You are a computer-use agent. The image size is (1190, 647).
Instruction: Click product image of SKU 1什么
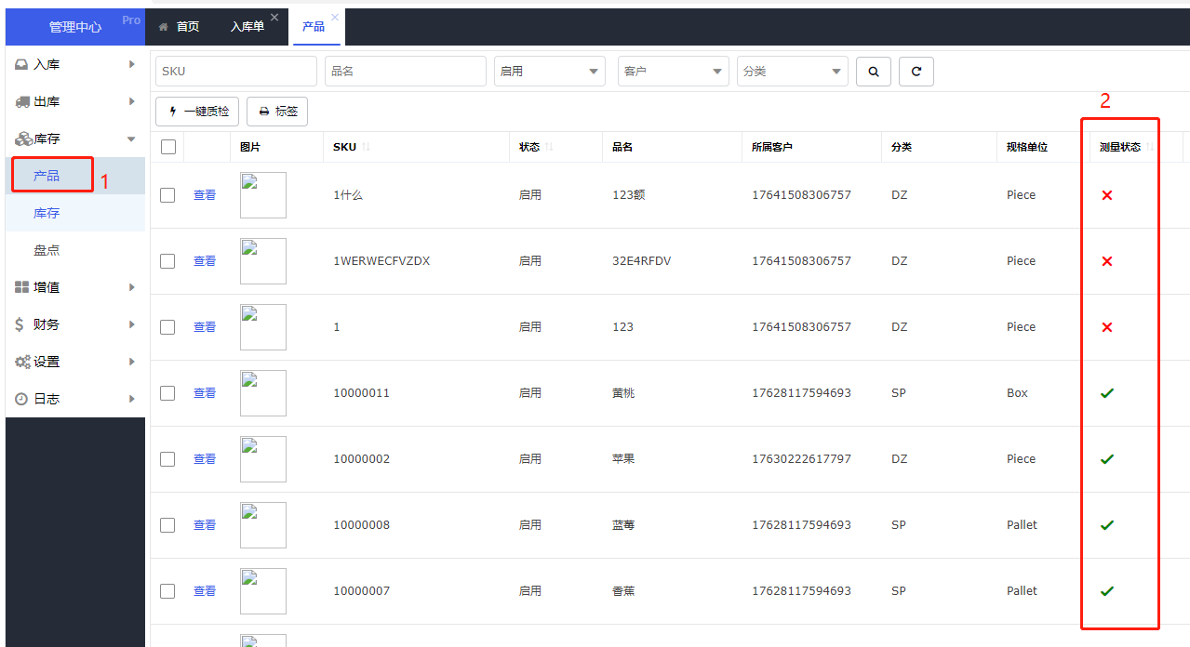click(263, 195)
